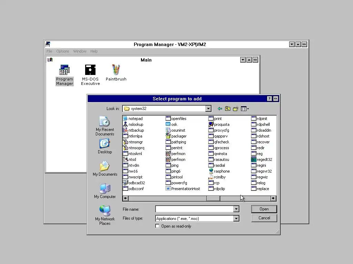Select the rdpclip file entry
Image resolution: width=353 pixels, height=264 pixels.
pyautogui.click(x=217, y=189)
